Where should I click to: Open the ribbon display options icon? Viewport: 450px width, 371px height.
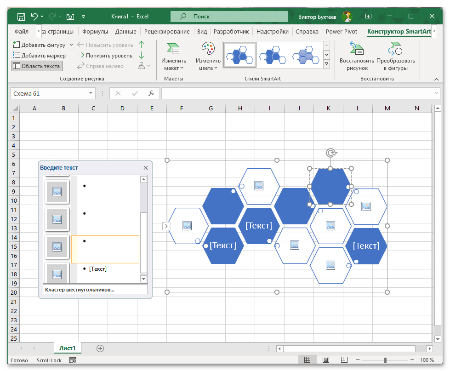[368, 17]
